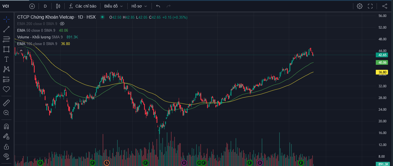This screenshot has width=393, height=166.
Task: Open the Hồ sơ dropdown menu
Action: pyautogui.click(x=139, y=6)
